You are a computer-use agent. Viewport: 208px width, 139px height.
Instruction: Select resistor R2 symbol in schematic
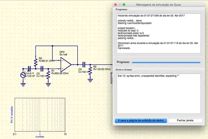coord(90,71)
